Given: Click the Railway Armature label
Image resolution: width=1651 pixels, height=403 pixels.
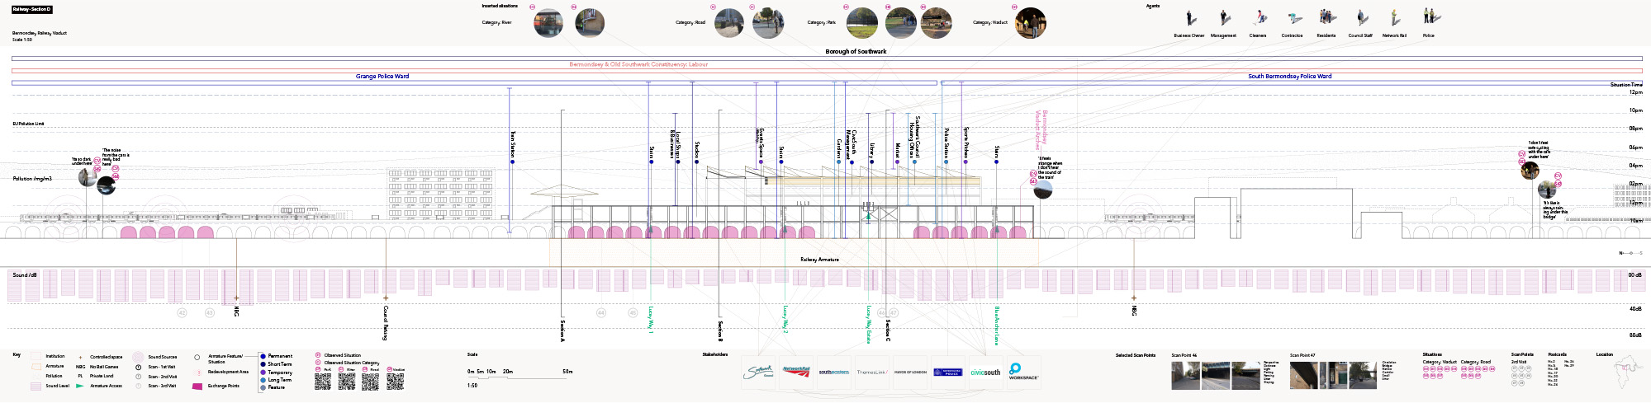Looking at the screenshot, I should pyautogui.click(x=819, y=260).
